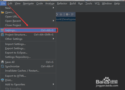The height and width of the screenshot is (90, 125).
Task: Open the Window menu
Action: pos(107,3)
